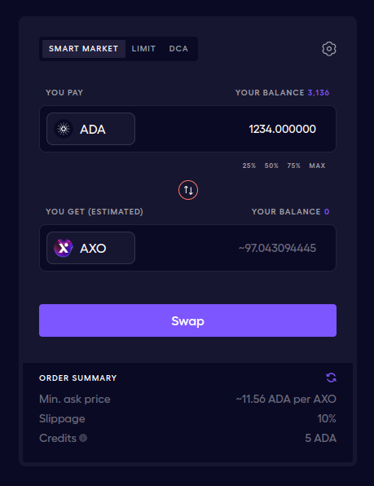The height and width of the screenshot is (486, 374).
Task: Refresh the order summary with the purple arrows icon
Action: pos(331,378)
